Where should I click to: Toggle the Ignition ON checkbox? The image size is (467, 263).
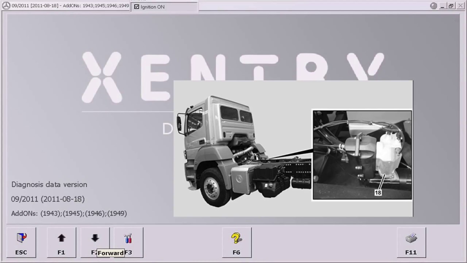(137, 7)
